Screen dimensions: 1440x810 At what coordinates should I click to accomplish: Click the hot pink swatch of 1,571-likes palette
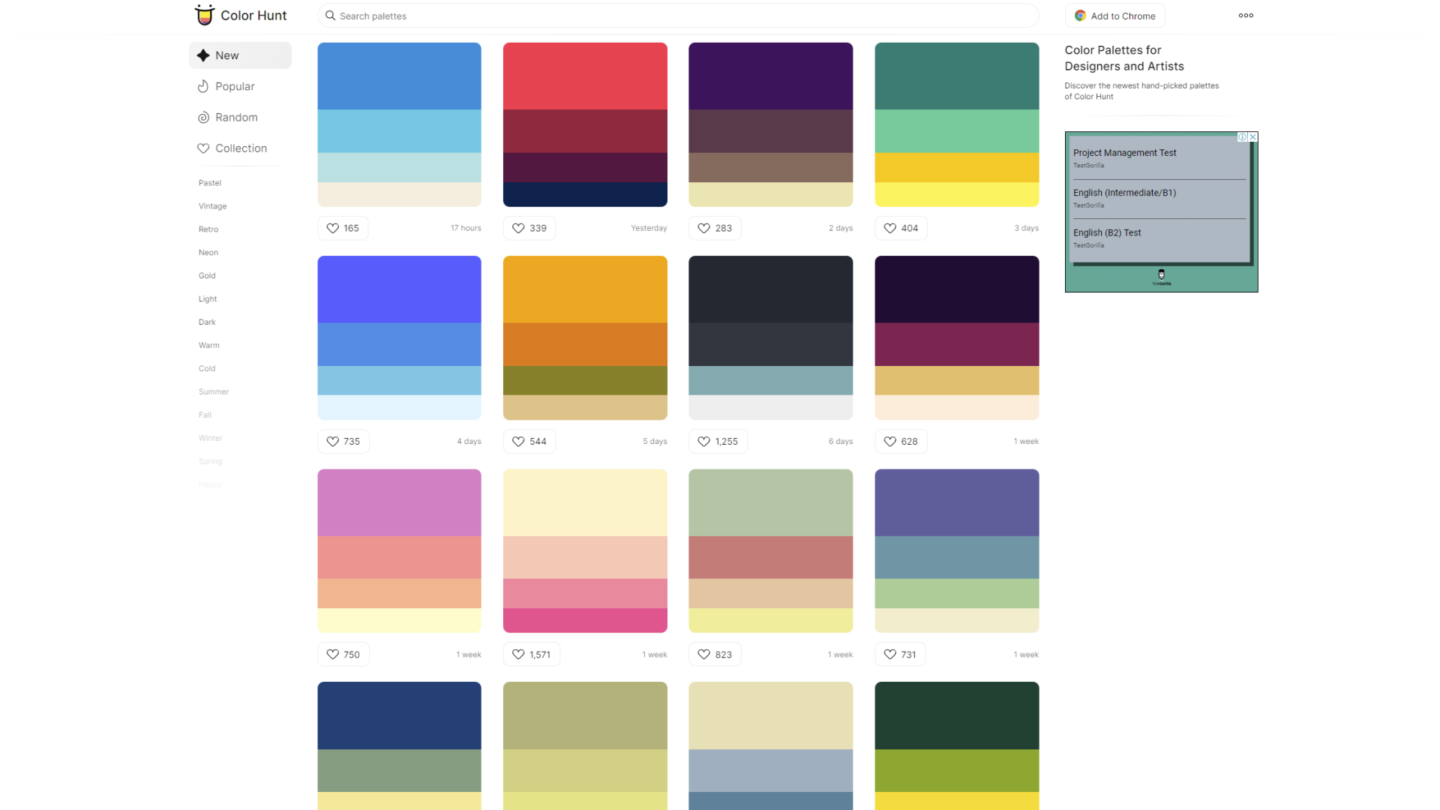pos(585,620)
